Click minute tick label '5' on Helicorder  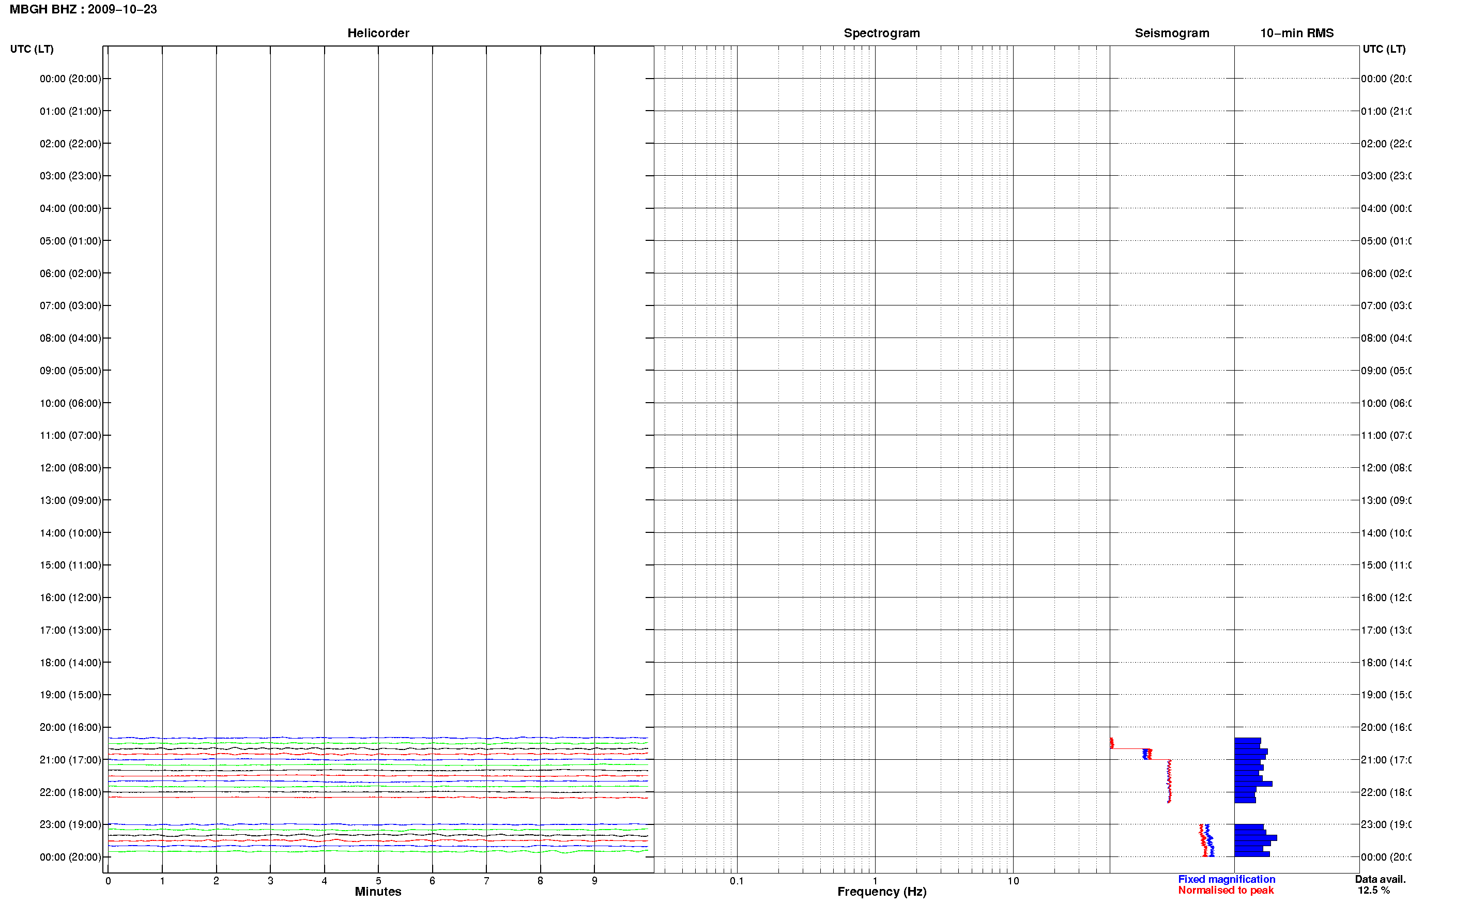378,881
